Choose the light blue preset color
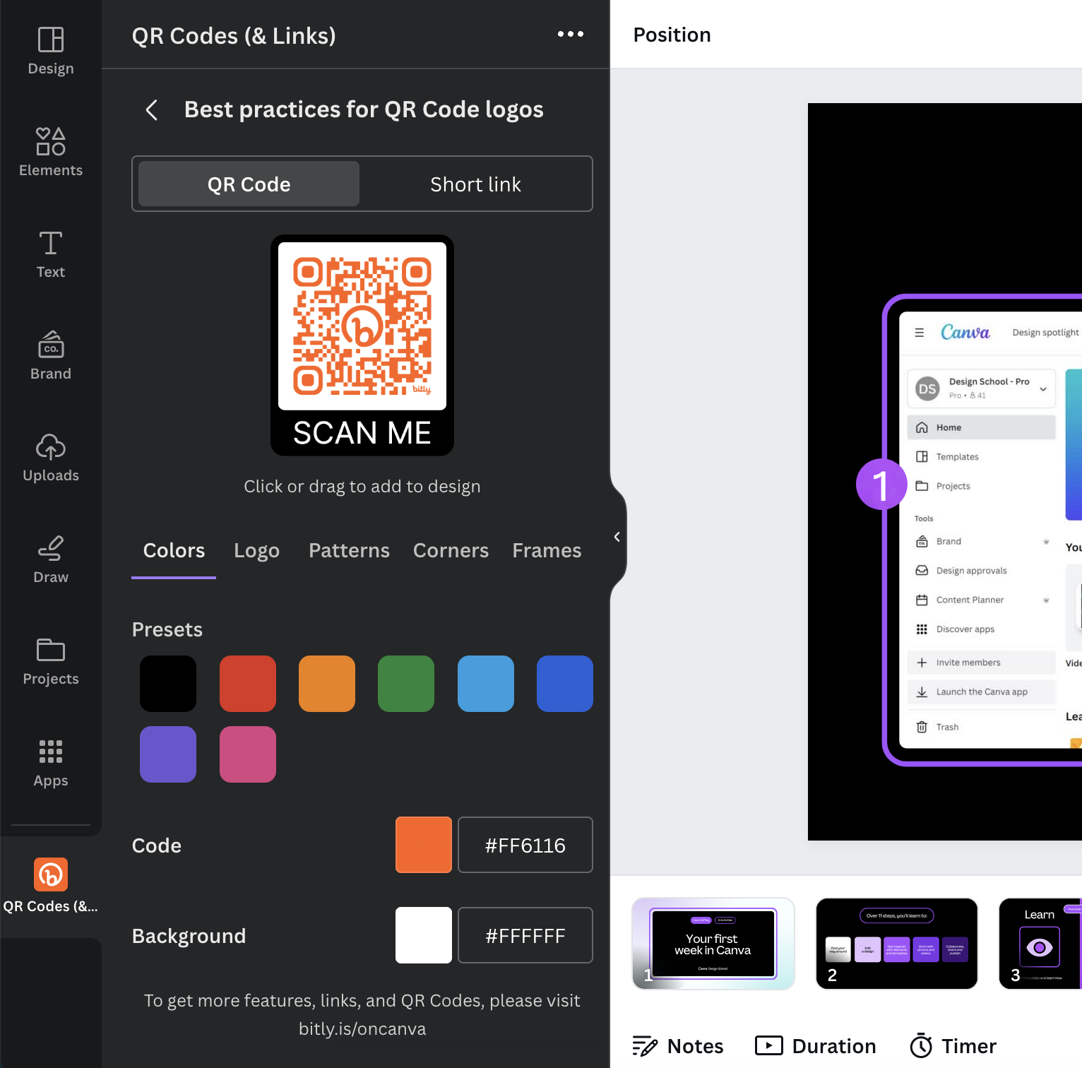 486,684
